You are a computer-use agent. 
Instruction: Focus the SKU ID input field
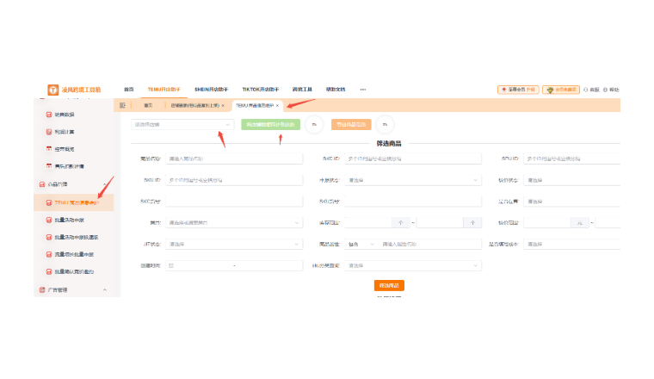[234, 180]
